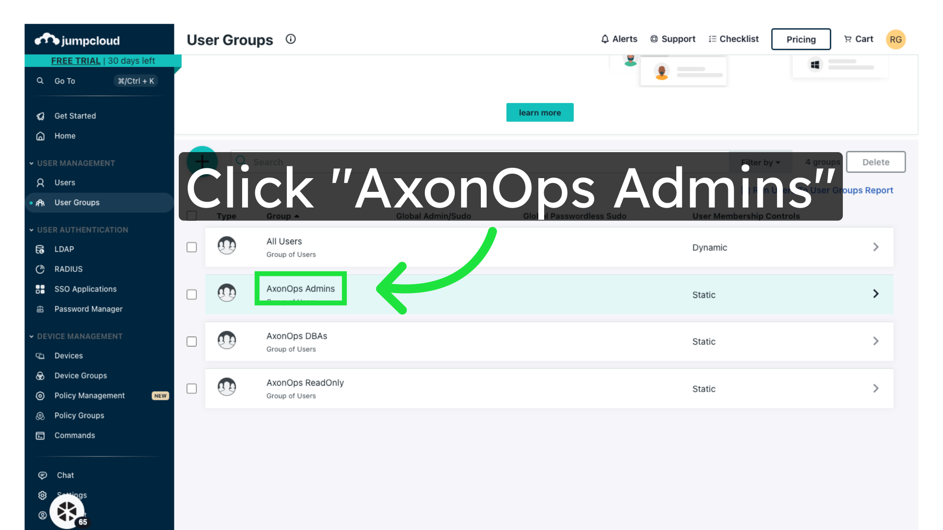
Task: Click the User Groups info icon
Action: pos(291,39)
